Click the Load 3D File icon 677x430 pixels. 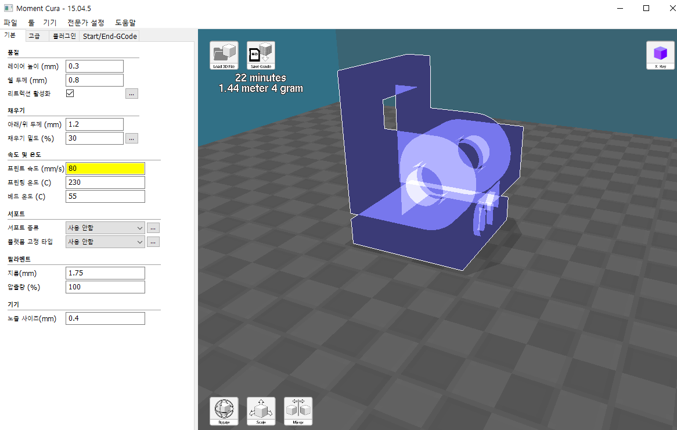224,55
